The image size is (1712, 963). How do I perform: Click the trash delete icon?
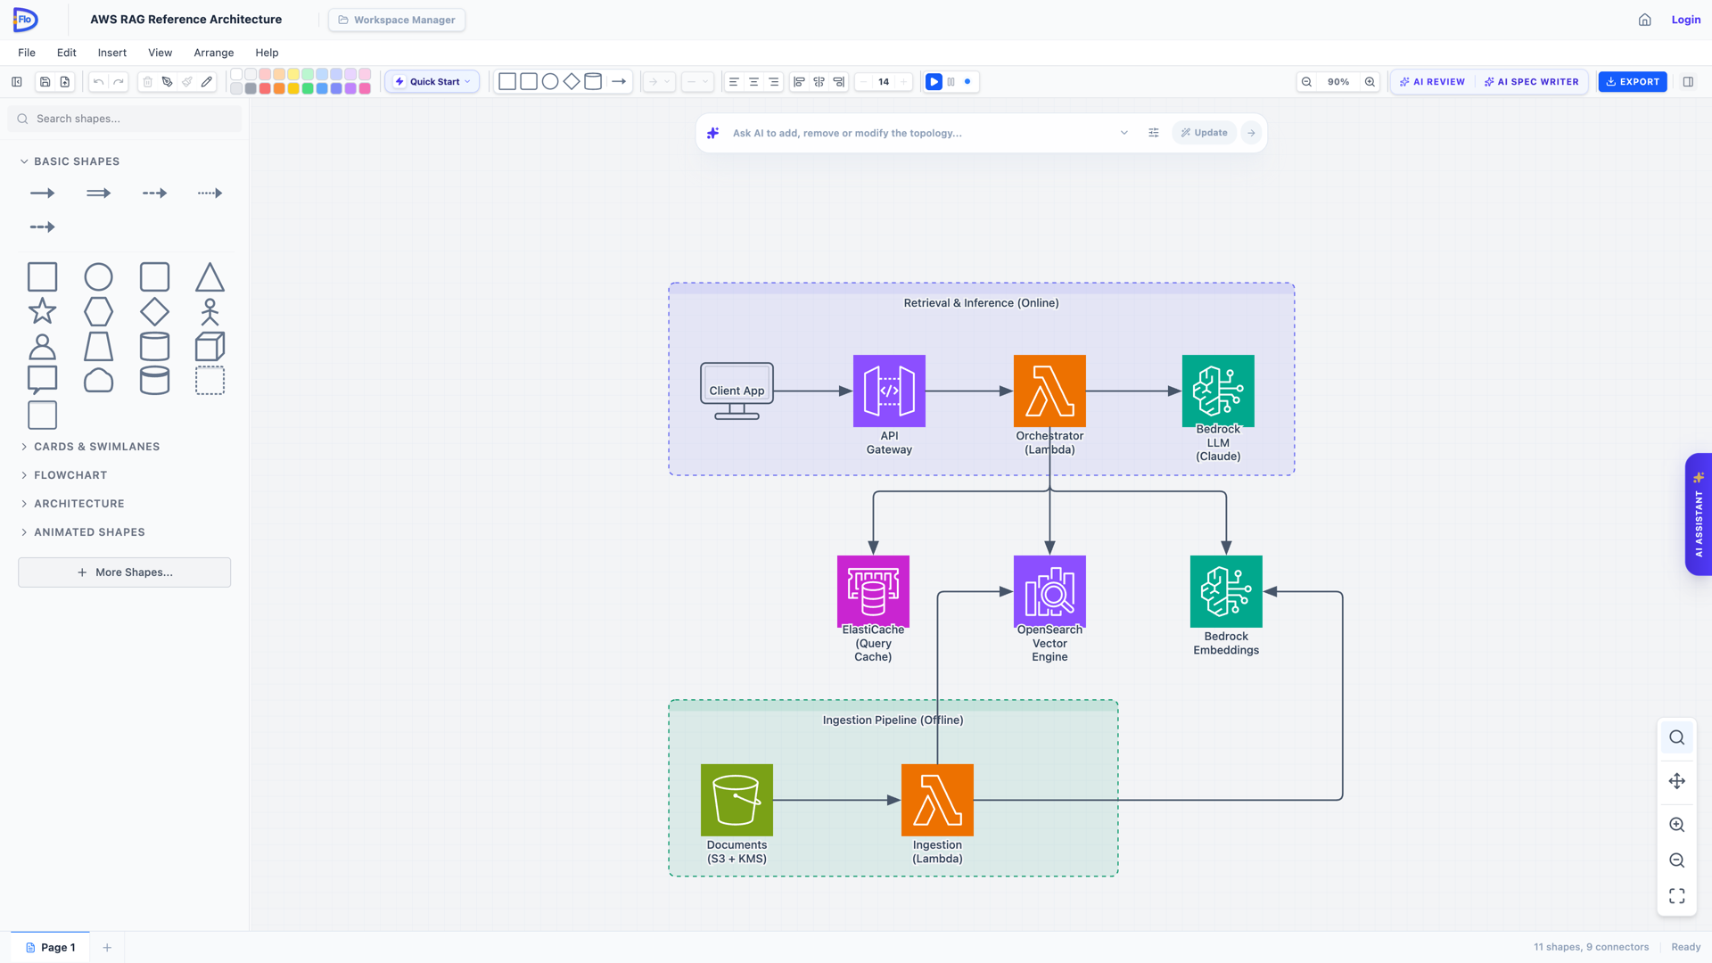coord(148,81)
